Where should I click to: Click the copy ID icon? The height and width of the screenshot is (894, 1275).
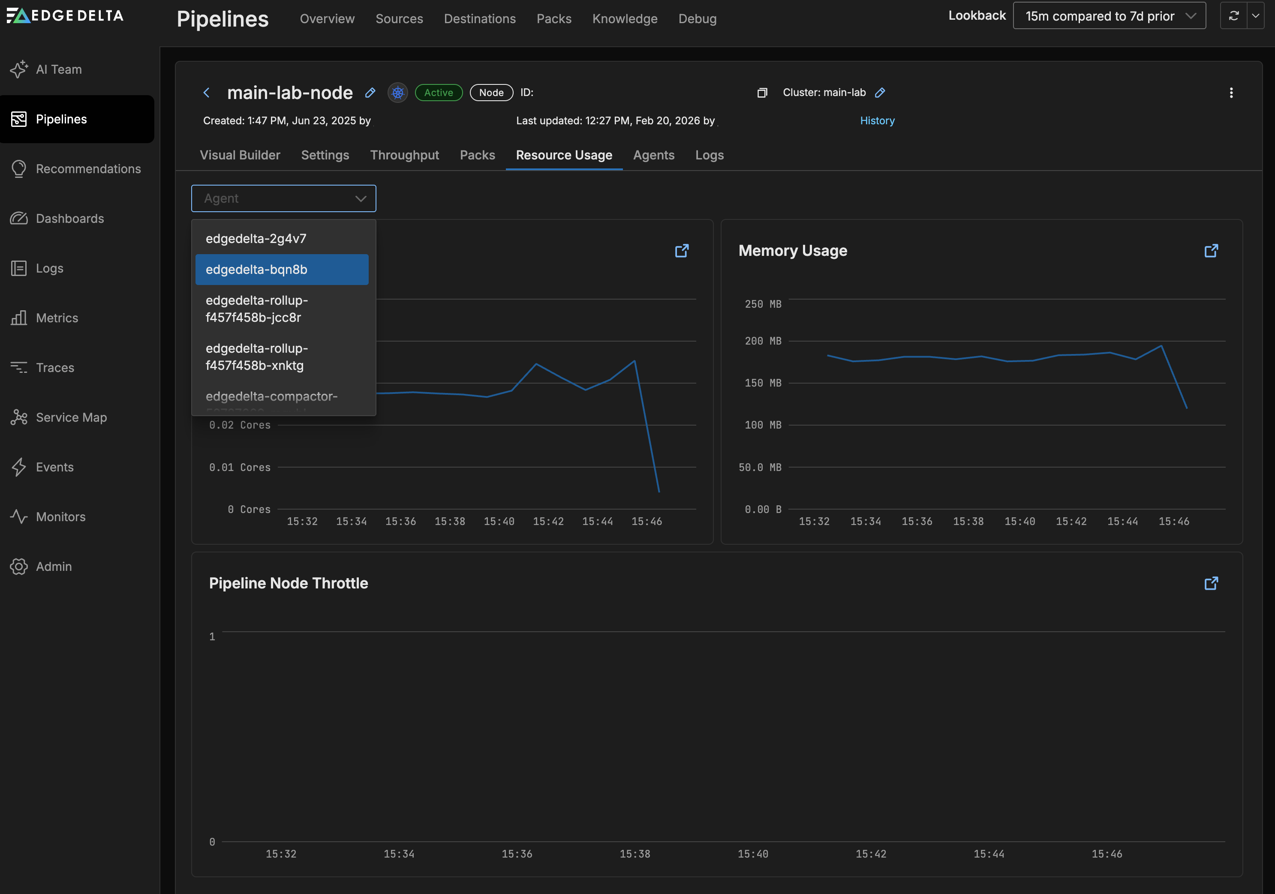(762, 93)
